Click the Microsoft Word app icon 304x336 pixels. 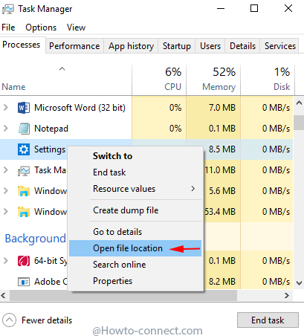pos(24,108)
